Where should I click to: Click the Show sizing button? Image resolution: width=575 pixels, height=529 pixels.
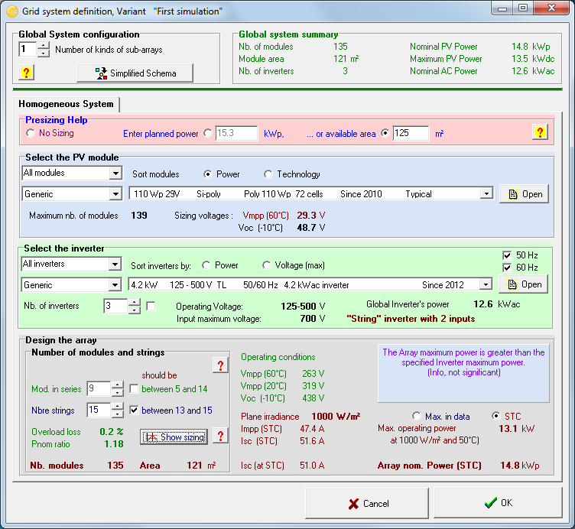(174, 437)
